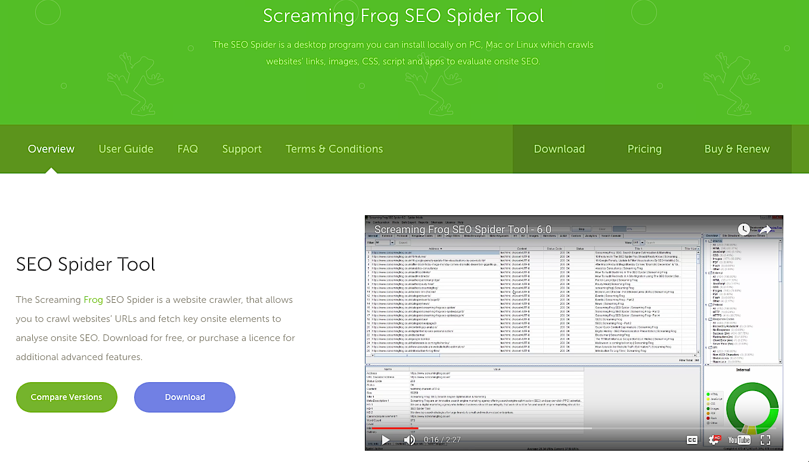Click Download in the dark green navigation bar
Screen dimensions: 809x462
click(559, 149)
